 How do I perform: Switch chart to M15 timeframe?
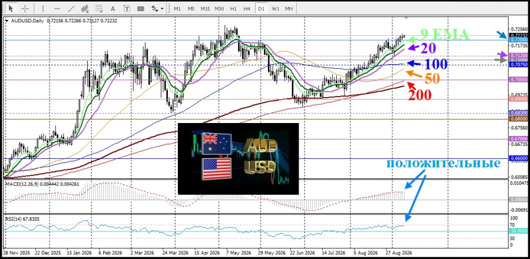pyautogui.click(x=205, y=8)
